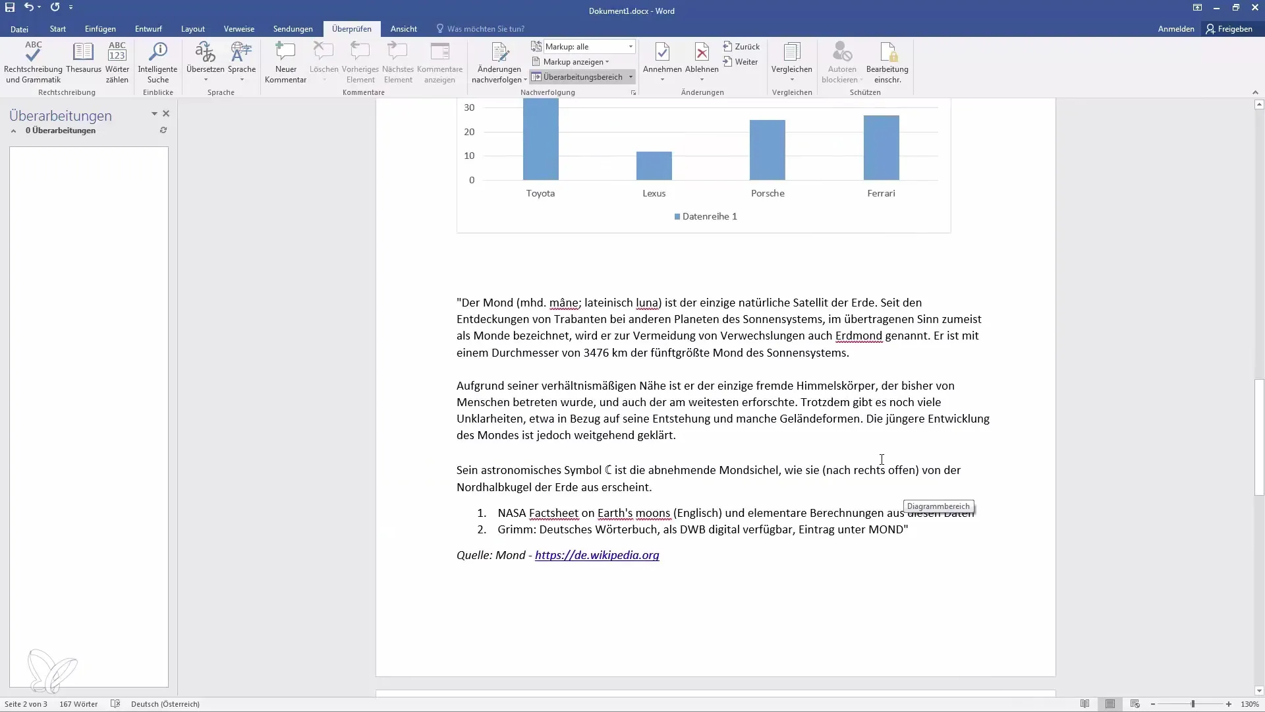Switch to the Sendungen tab
Screen dimensions: 1265x712
click(293, 29)
